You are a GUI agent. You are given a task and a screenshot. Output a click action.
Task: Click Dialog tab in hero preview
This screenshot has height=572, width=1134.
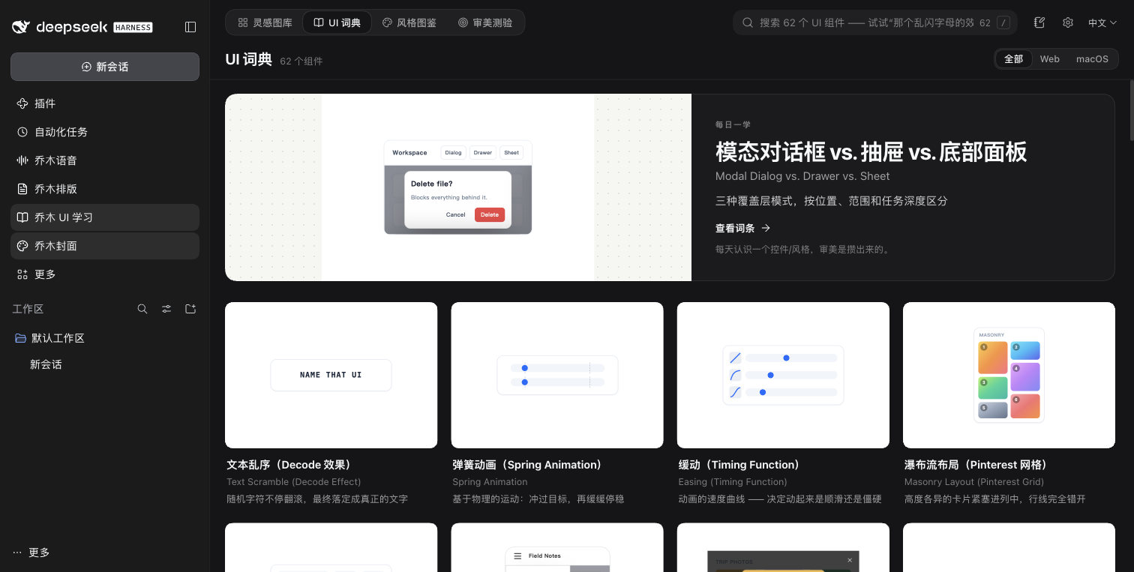tap(453, 152)
